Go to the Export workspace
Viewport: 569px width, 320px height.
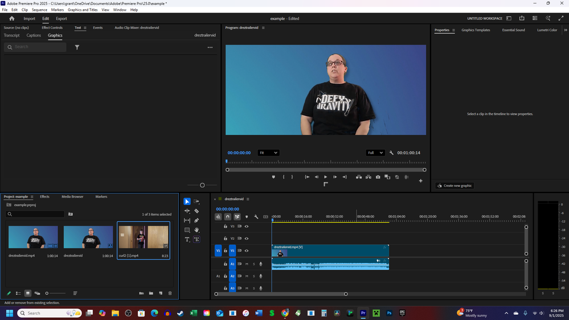[62, 18]
